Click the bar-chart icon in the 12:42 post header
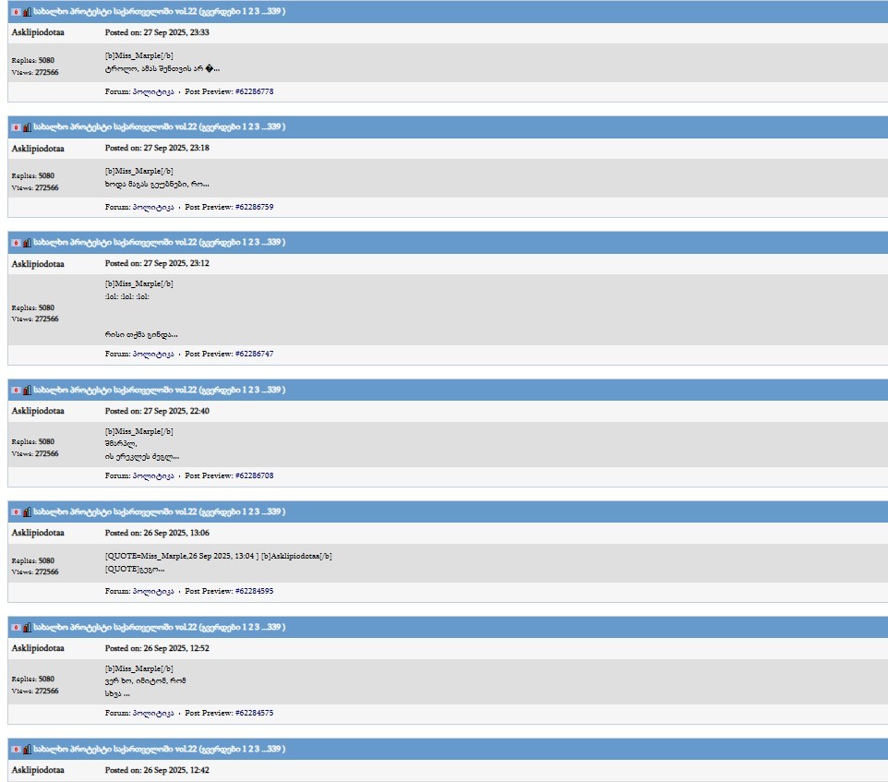The image size is (888, 782). click(27, 750)
